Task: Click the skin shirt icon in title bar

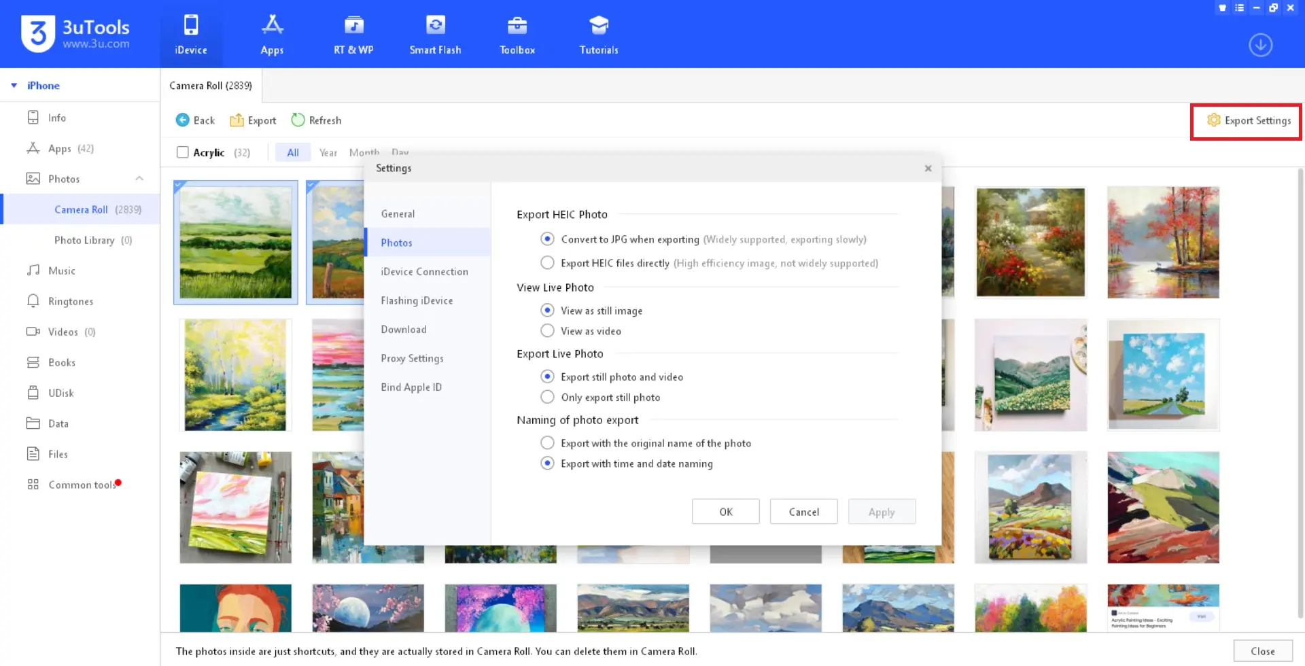Action: (1222, 8)
